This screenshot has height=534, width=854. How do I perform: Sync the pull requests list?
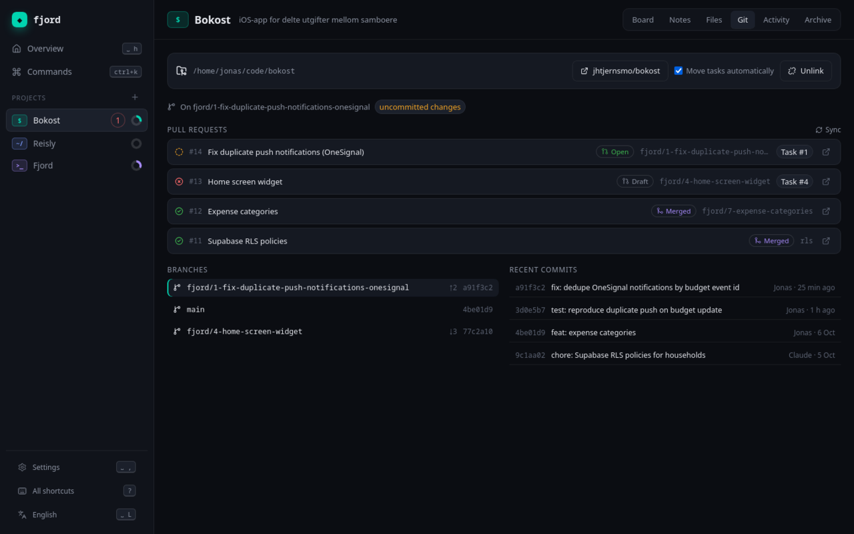coord(828,129)
